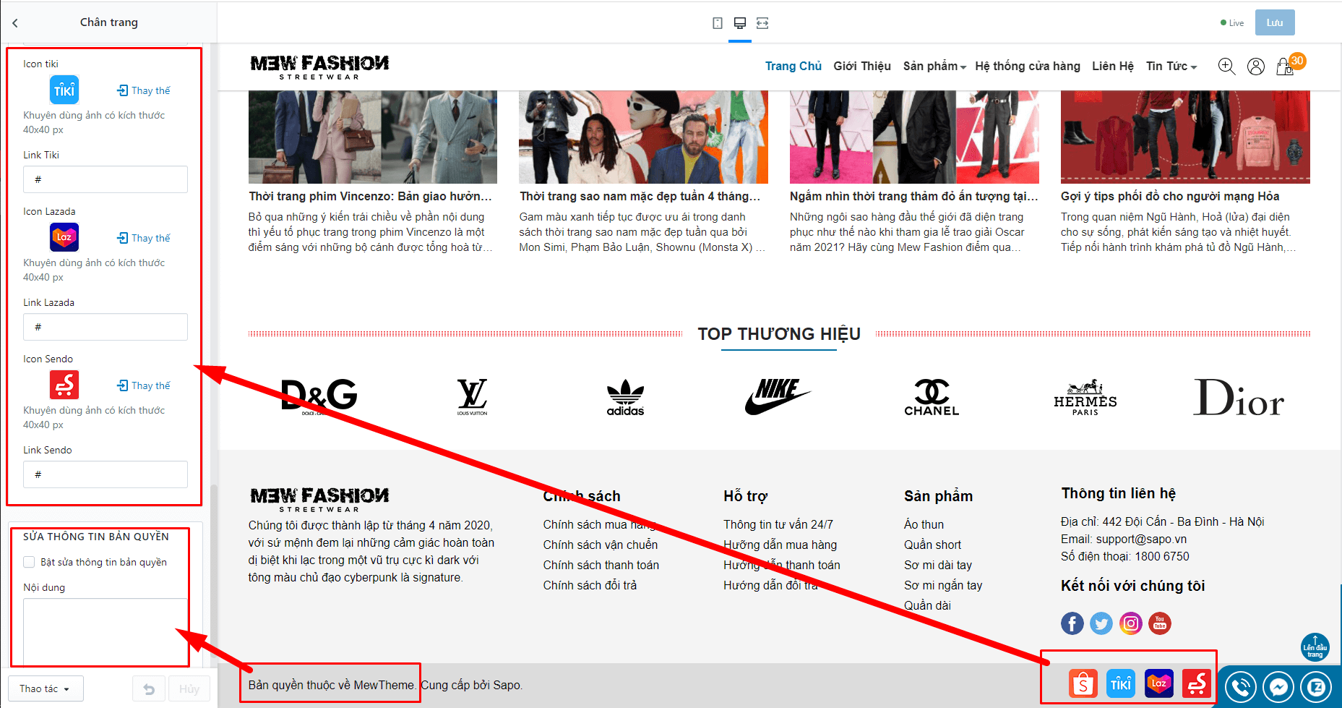The image size is (1342, 708).
Task: Go back from the Chân trang panel
Action: tap(15, 23)
